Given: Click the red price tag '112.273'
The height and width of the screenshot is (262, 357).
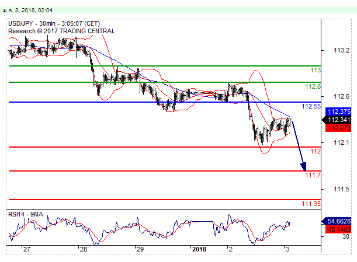Looking at the screenshot, I should tap(338, 128).
